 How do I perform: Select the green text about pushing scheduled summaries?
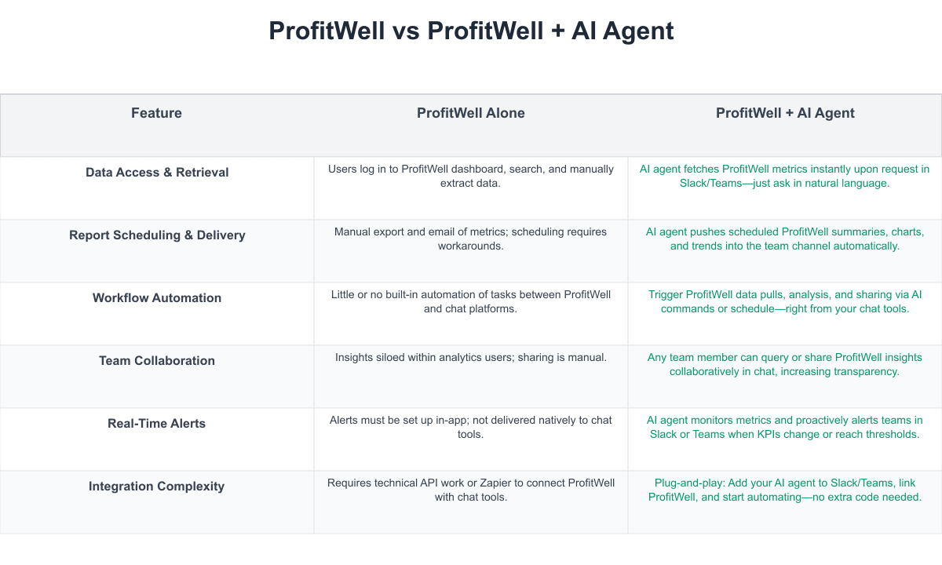(x=785, y=239)
